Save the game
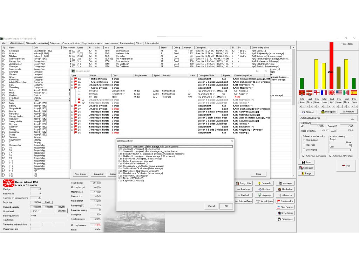 pos(306,162)
